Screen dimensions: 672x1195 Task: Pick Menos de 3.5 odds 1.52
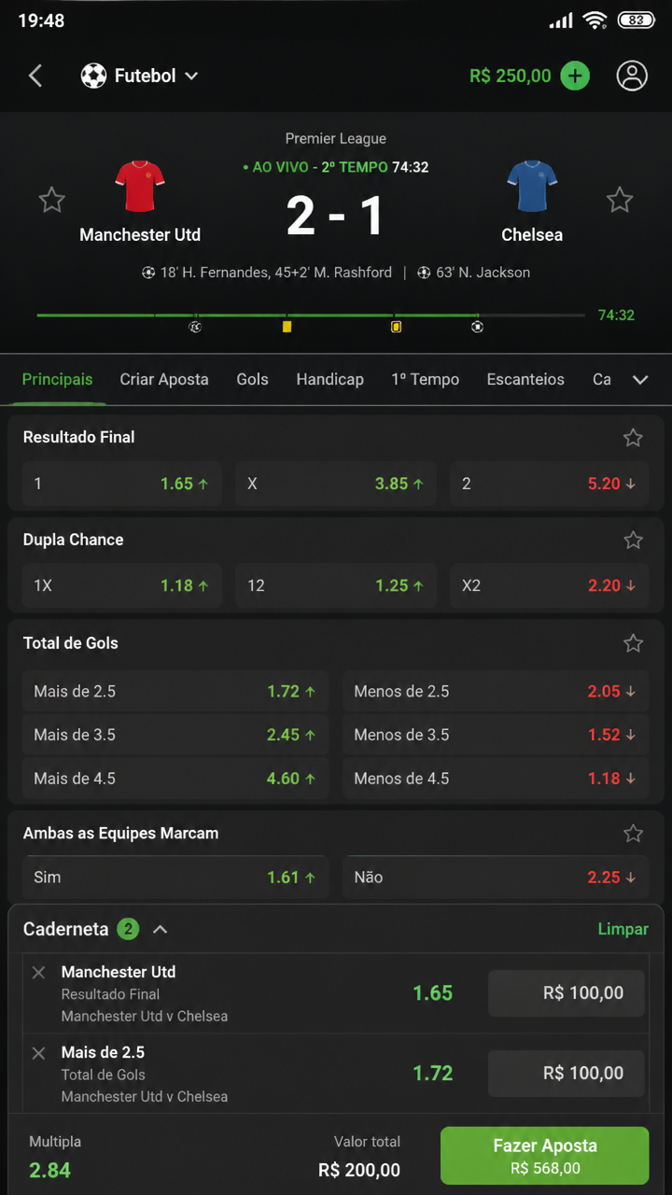(x=496, y=735)
